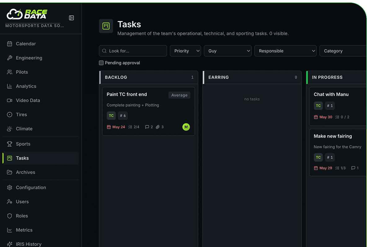This screenshot has width=370, height=247.
Task: Click the checklist icon showing 2/4
Action: 130,127
